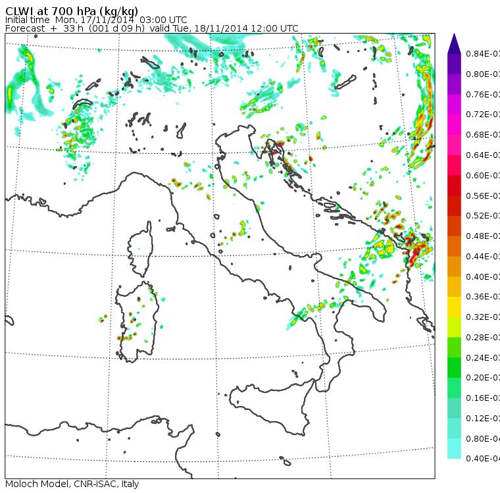Click the colorbar swatch just below the 0.80E-04 mark
This screenshot has height=493, width=500.
(x=454, y=448)
